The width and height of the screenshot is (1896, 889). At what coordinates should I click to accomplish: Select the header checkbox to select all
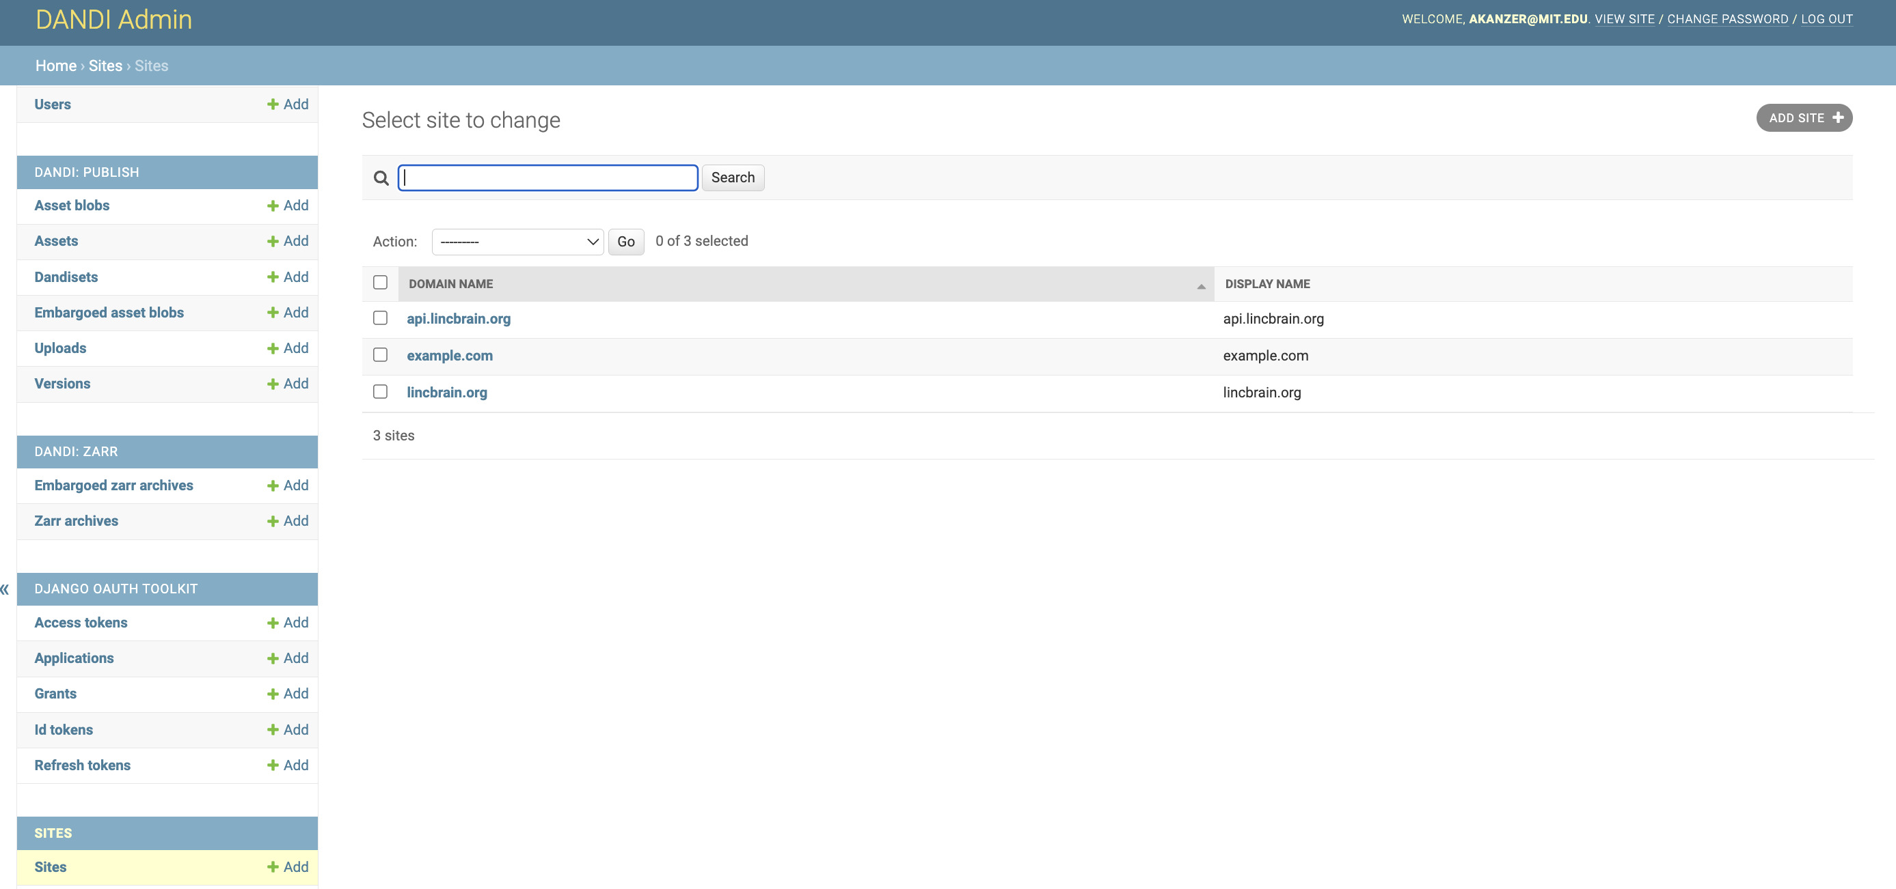pyautogui.click(x=381, y=283)
